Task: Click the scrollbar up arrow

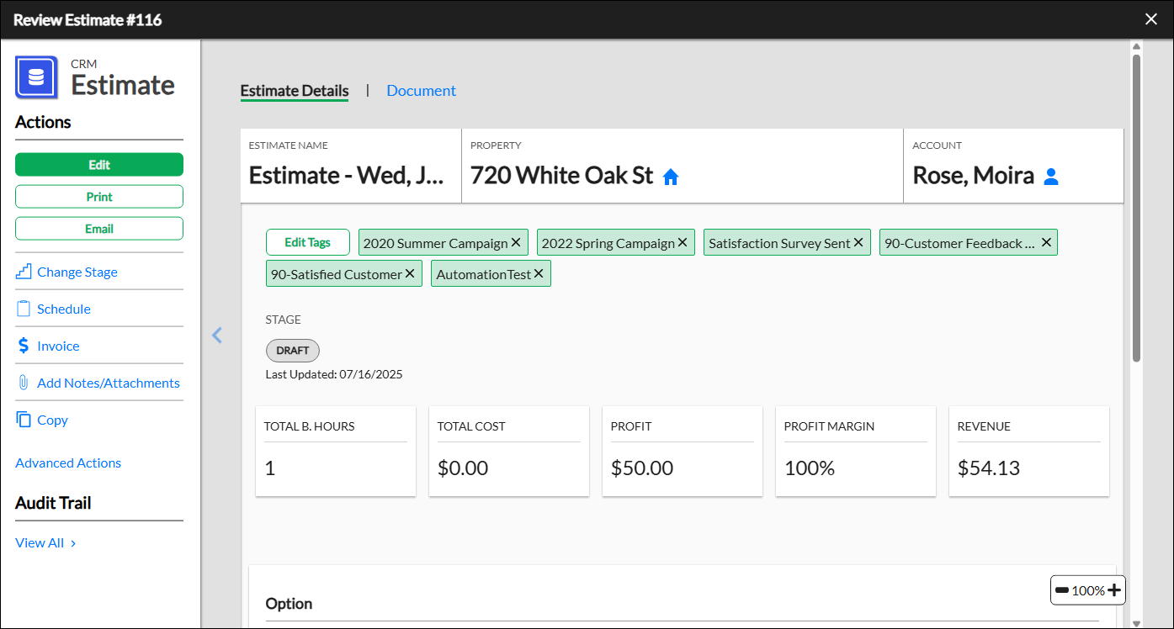Action: click(x=1136, y=46)
